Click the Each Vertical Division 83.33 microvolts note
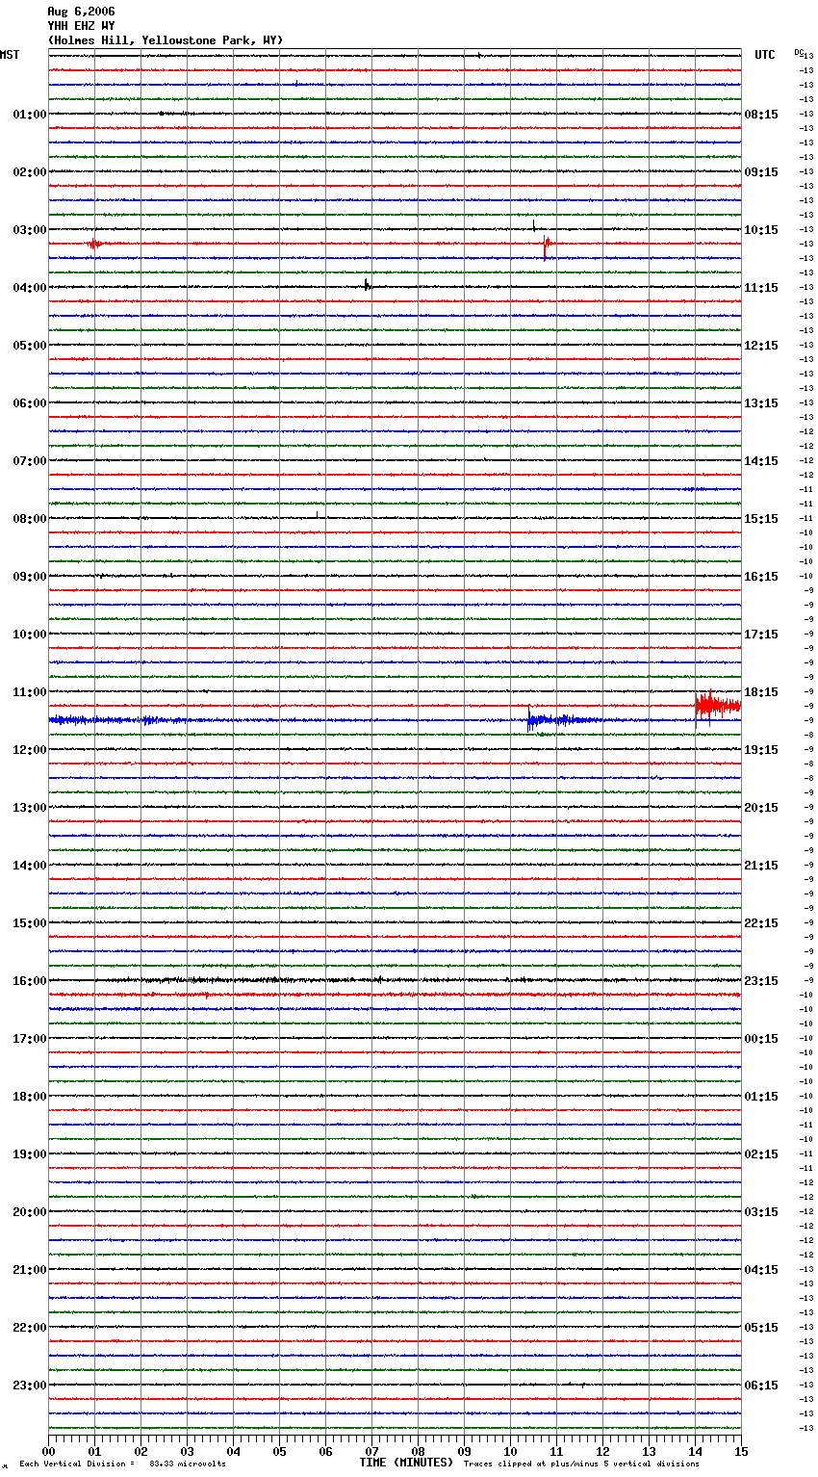 [122, 1464]
